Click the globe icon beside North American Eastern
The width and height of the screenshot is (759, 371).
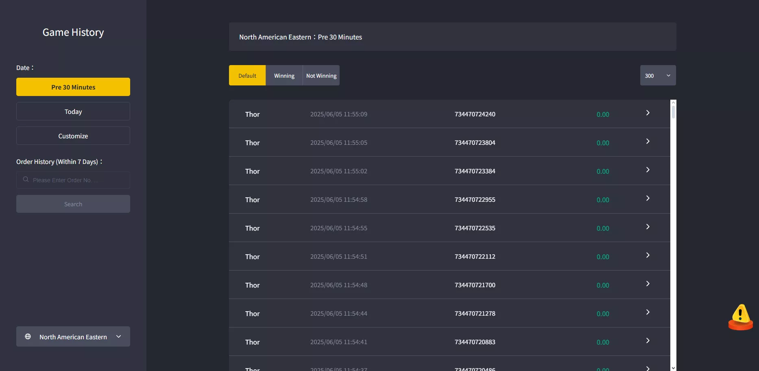(28, 336)
